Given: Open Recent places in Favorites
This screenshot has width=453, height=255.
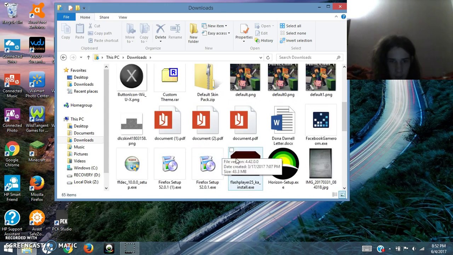Looking at the screenshot, I should tap(86, 91).
